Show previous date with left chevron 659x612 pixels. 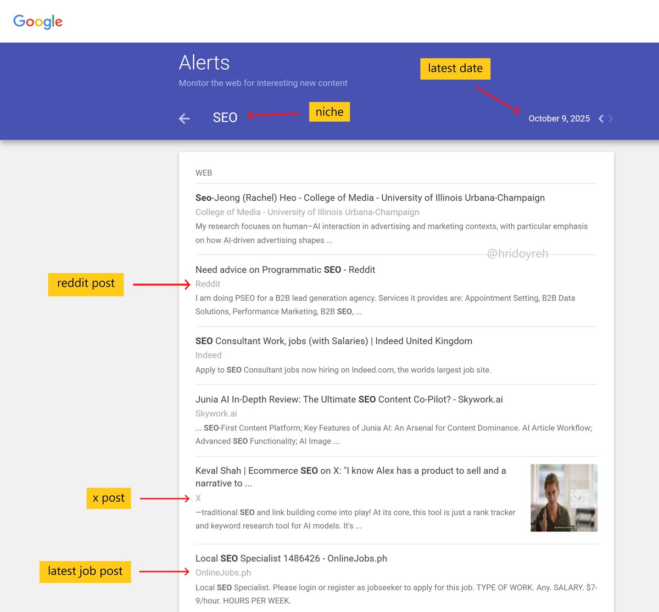click(601, 119)
